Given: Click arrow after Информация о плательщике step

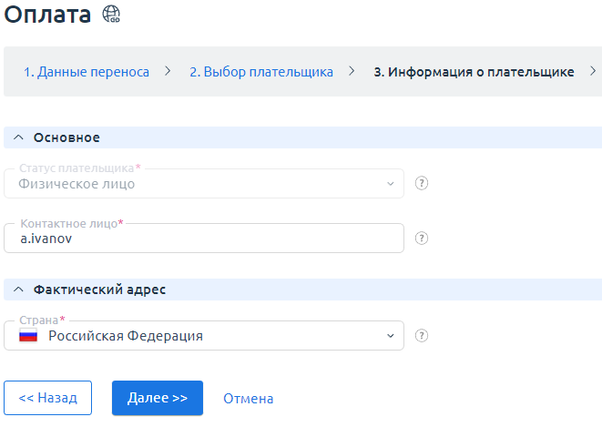Looking at the screenshot, I should 593,71.
